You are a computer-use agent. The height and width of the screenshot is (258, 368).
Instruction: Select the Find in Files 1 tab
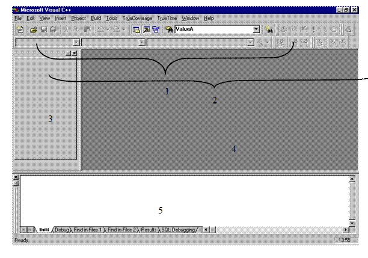(88, 230)
